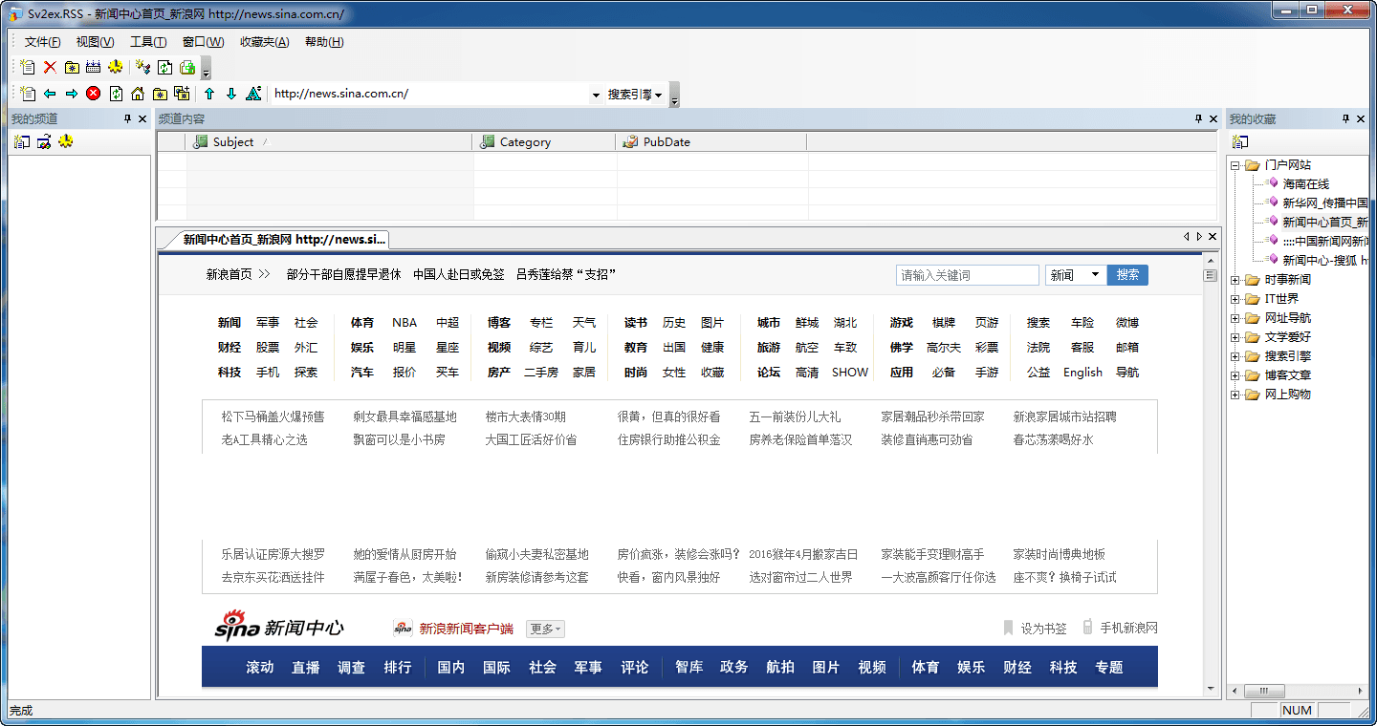Collapse the 门户网站 folder tree node

[1235, 165]
